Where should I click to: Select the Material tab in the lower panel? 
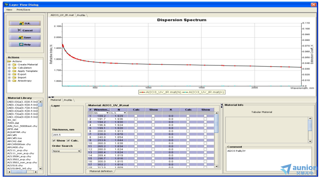[x=55, y=100]
